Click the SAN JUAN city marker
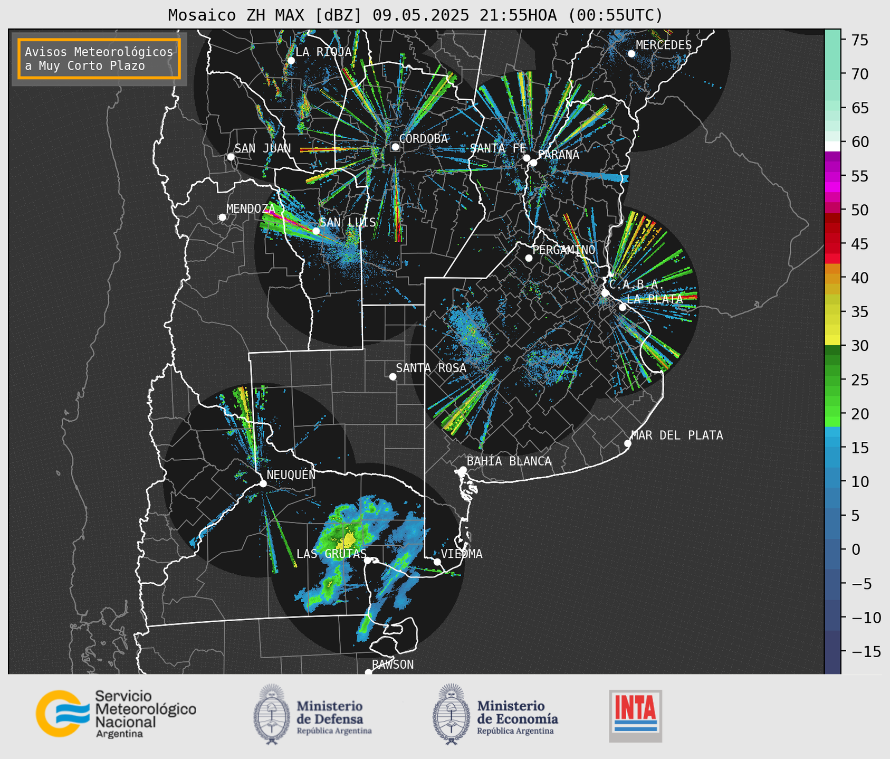The image size is (890, 759). tap(231, 157)
